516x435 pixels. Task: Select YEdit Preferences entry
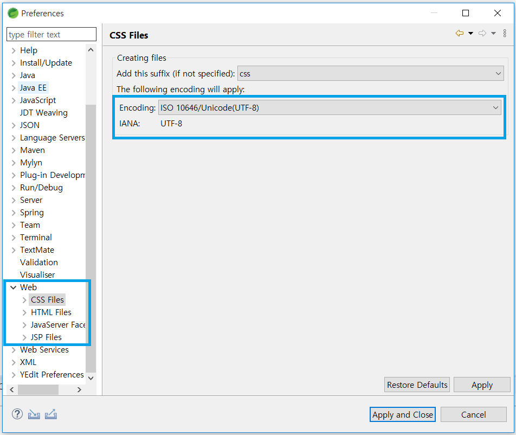click(51, 375)
